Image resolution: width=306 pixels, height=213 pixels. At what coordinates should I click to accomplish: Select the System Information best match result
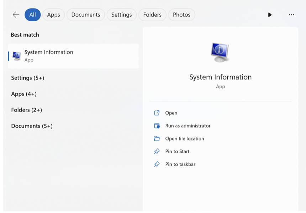[x=73, y=56]
